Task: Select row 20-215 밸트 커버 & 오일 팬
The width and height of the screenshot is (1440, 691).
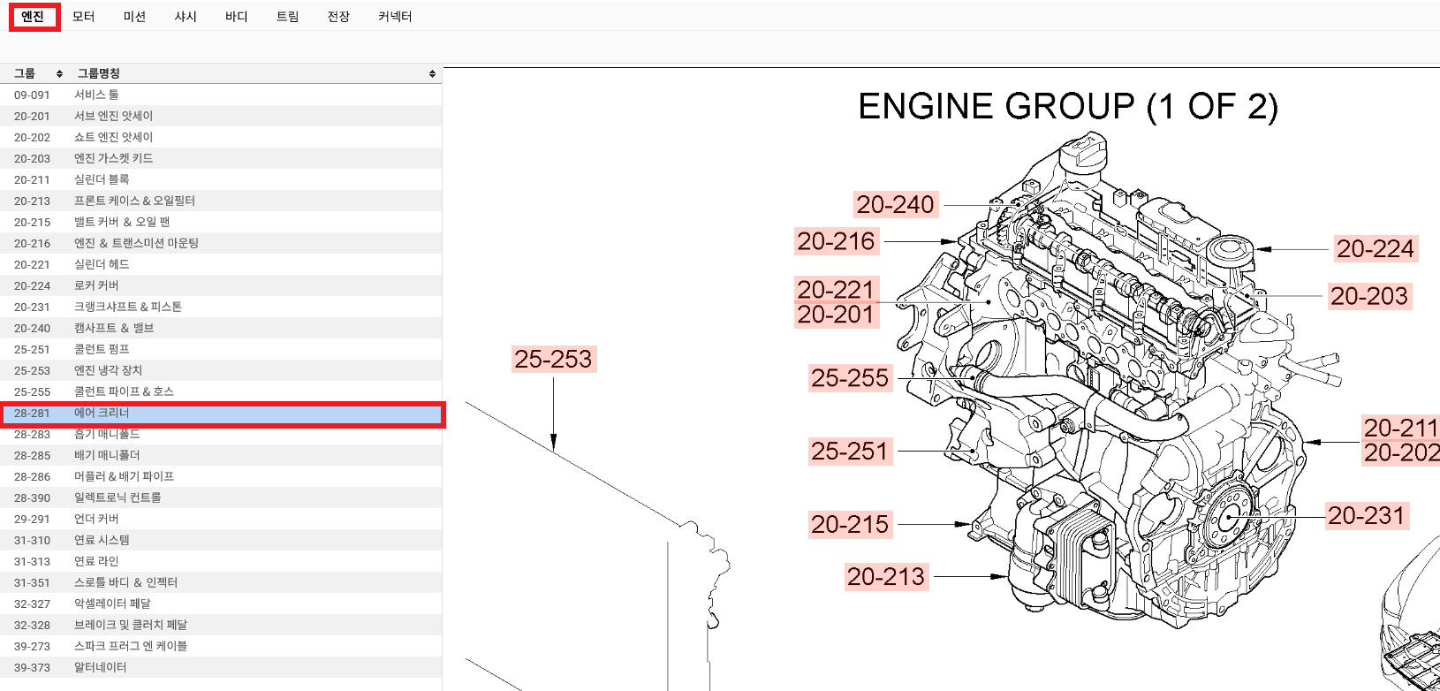Action: point(221,222)
